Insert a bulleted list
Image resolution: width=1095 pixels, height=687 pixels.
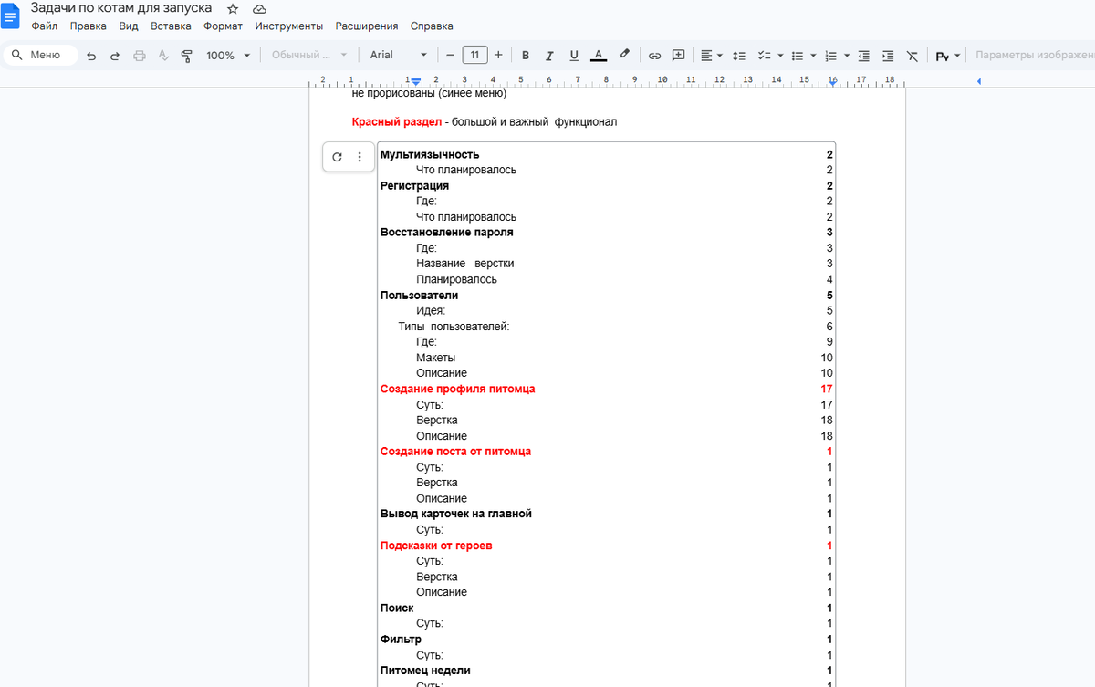798,56
